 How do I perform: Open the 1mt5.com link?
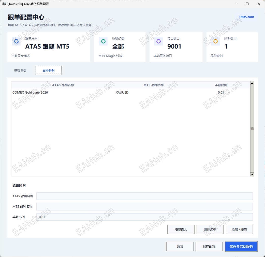coord(246,17)
